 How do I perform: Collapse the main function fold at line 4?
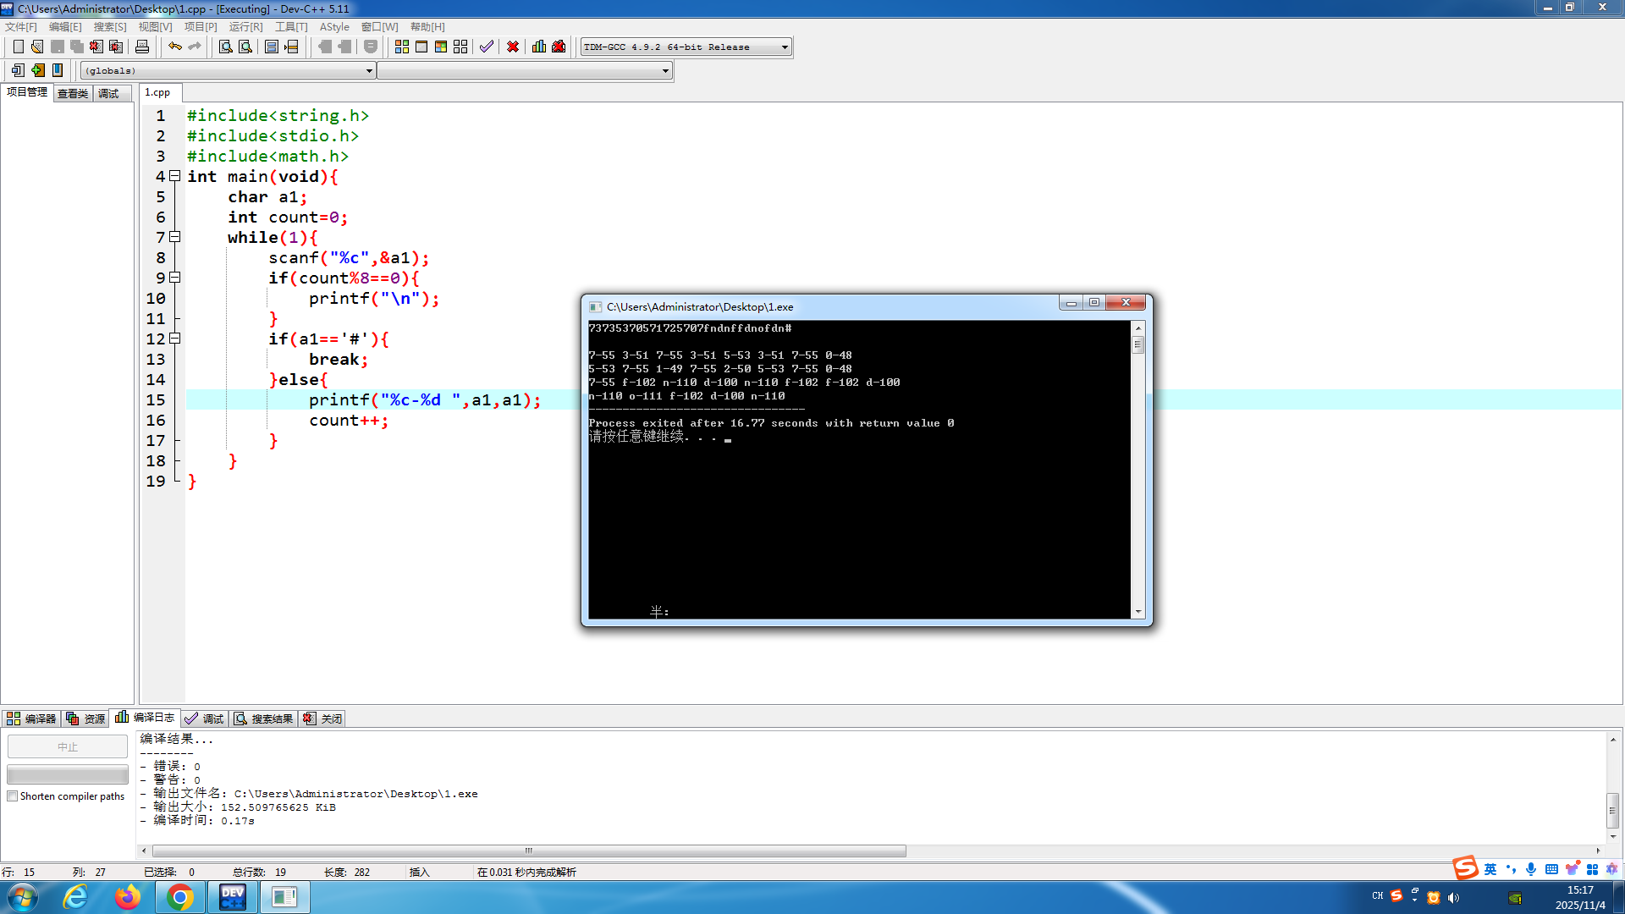(x=175, y=176)
